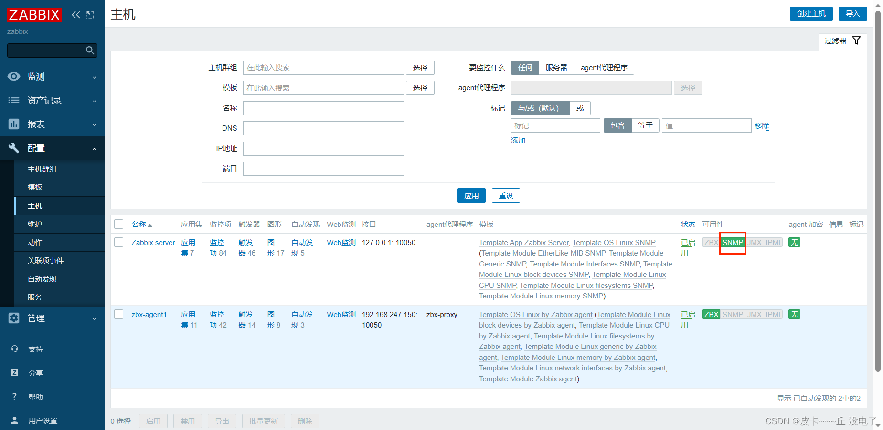Expand the 报表 menu section
The width and height of the screenshot is (883, 430).
(52, 124)
